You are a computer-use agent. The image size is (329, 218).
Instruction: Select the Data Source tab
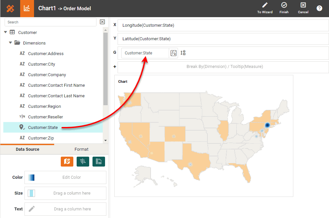pyautogui.click(x=27, y=149)
